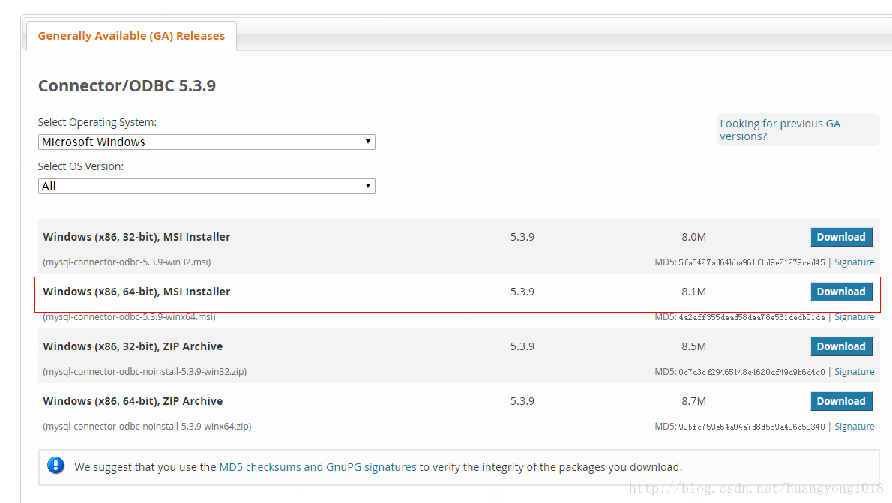Viewport: 892px width, 503px height.
Task: Click the 8.1M file size value
Action: point(693,292)
